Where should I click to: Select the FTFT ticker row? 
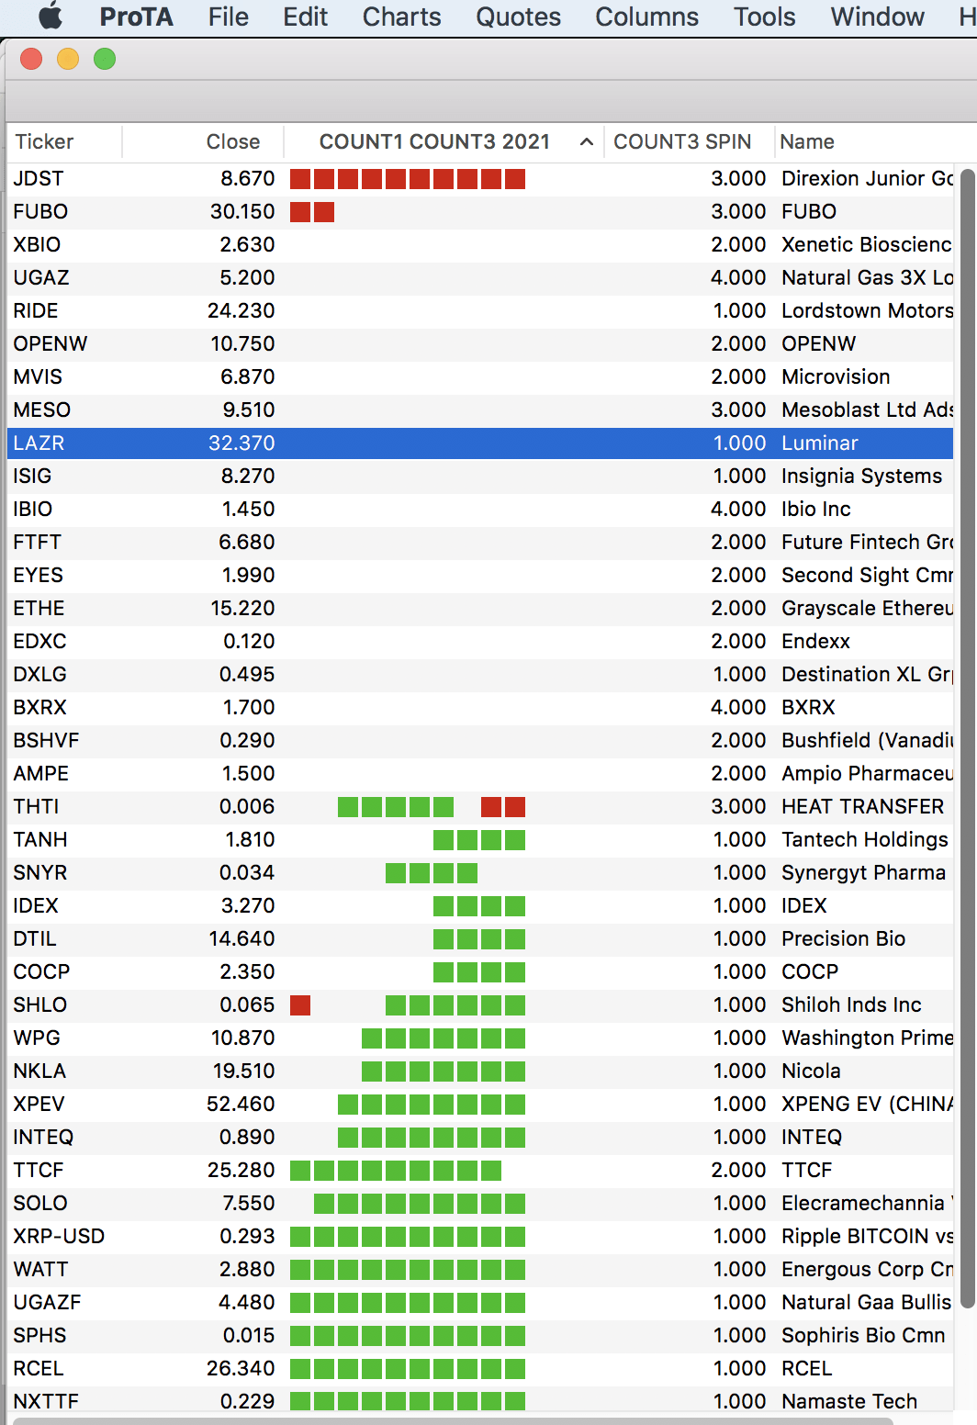480,542
